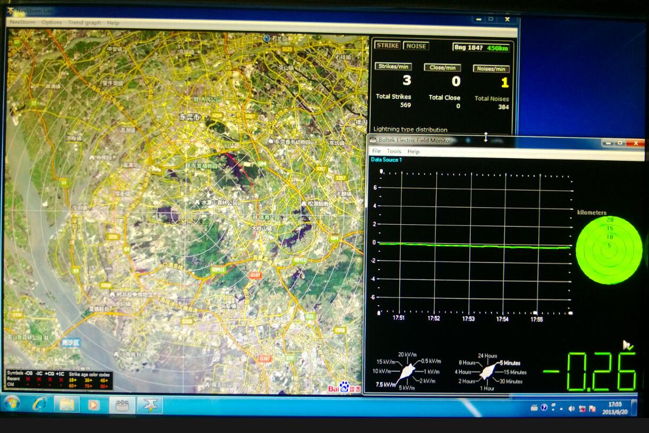This screenshot has height=433, width=649.
Task: Click the 45+ strike age color code
Action: 104,380
